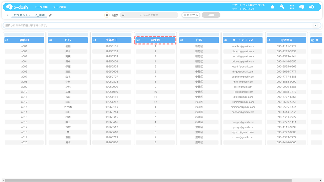Click type icon on 氏名 header

pos(50,40)
